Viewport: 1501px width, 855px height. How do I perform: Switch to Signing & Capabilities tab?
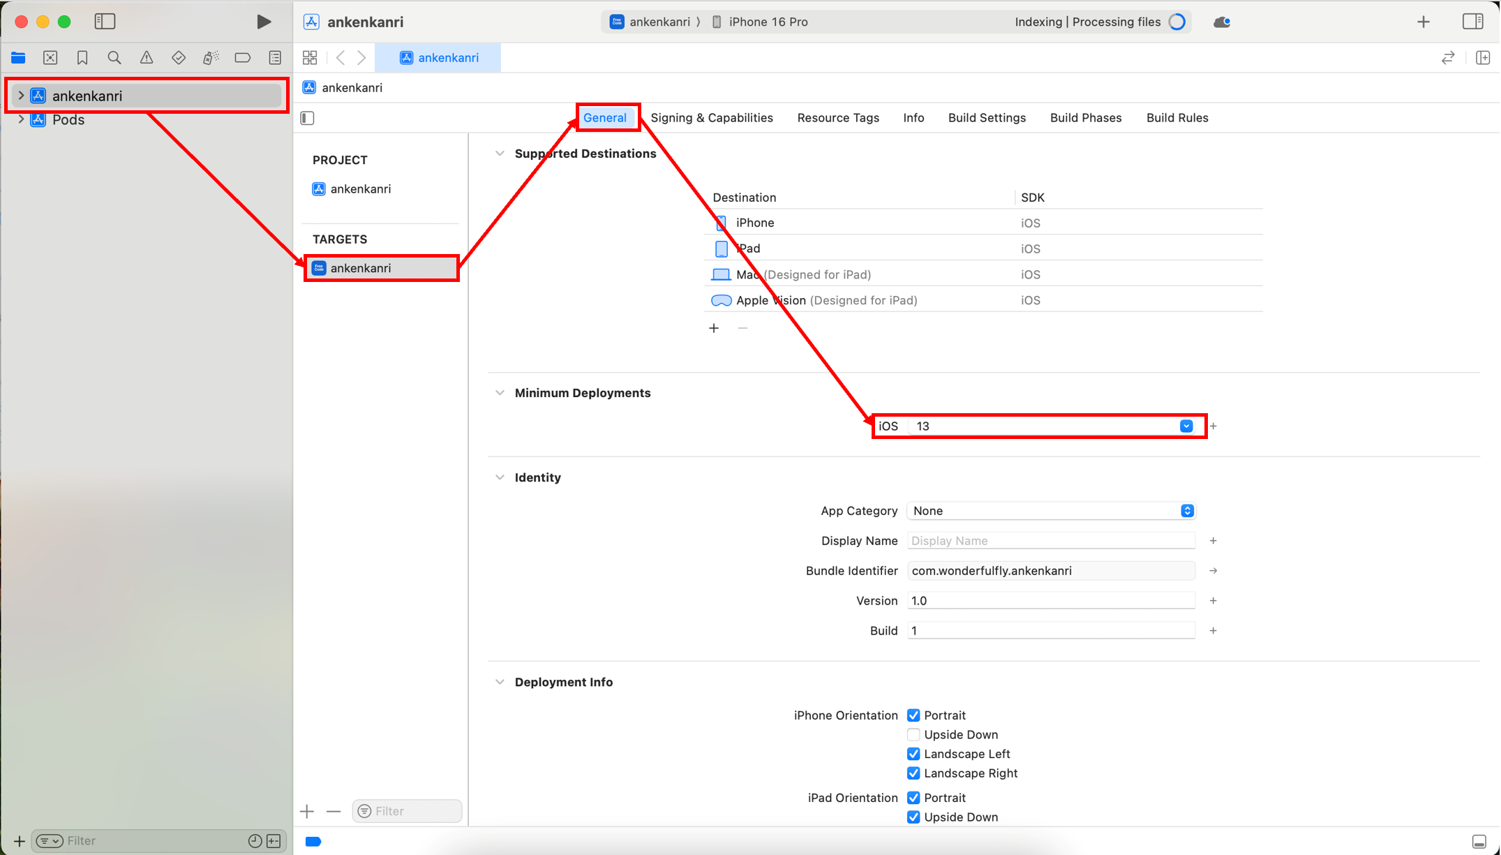[712, 118]
